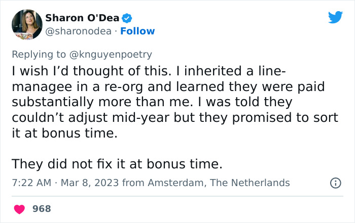Open the Twitter info circle icon
This screenshot has height=223, width=355.
(x=335, y=183)
